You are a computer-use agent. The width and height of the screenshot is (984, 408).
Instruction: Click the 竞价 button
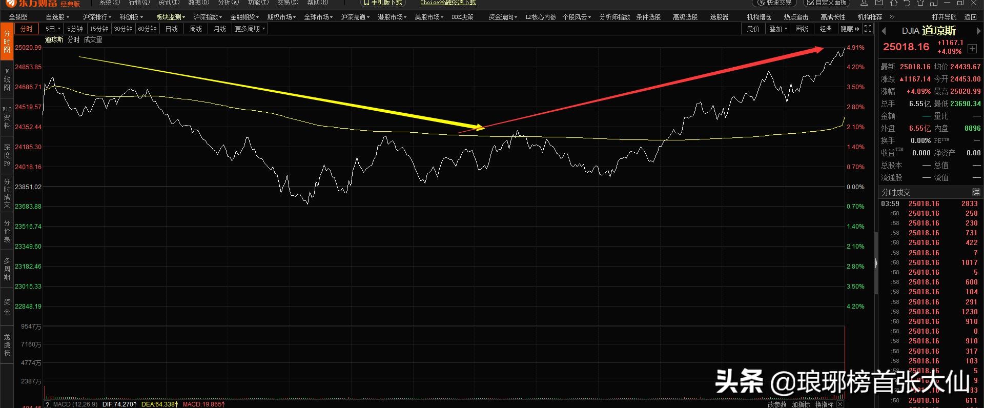pyautogui.click(x=753, y=29)
